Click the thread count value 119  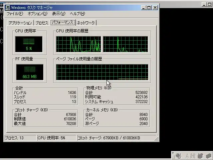[x=73, y=97]
